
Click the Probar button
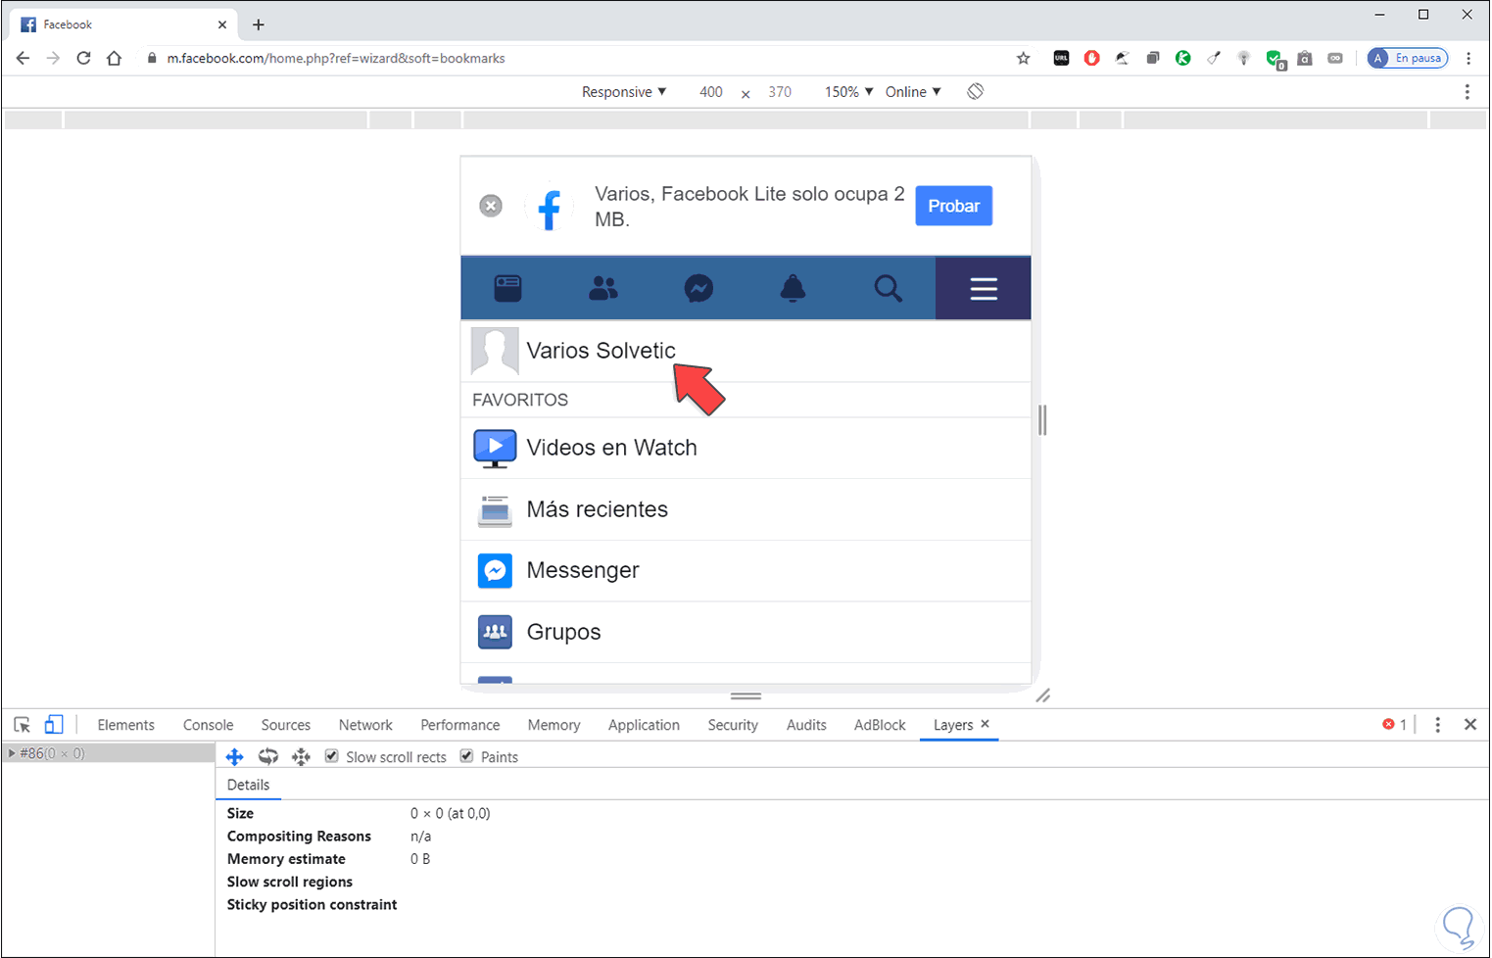coord(954,206)
